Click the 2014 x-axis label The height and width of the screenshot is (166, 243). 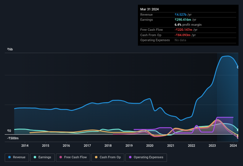[25, 146]
